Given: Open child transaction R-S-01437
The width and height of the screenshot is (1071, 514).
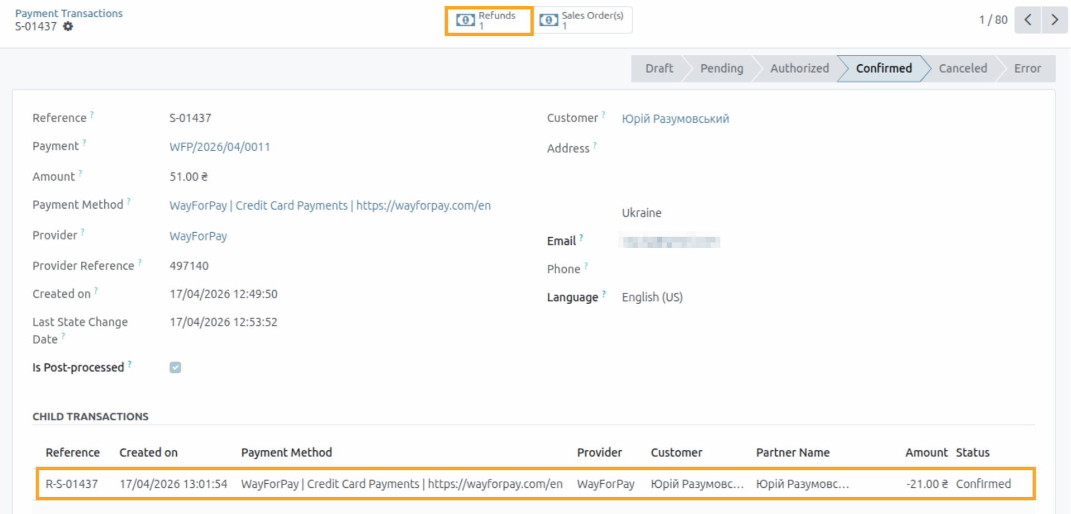Looking at the screenshot, I should pyautogui.click(x=71, y=484).
